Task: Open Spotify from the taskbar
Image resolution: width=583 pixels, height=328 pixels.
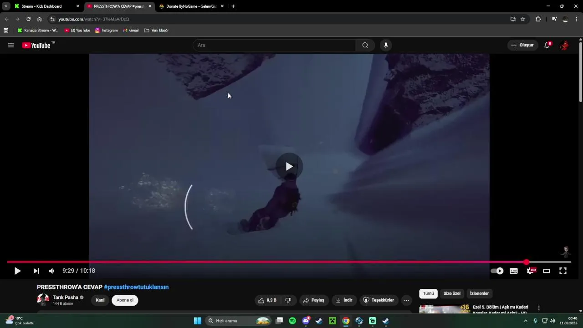Action: coord(292,321)
